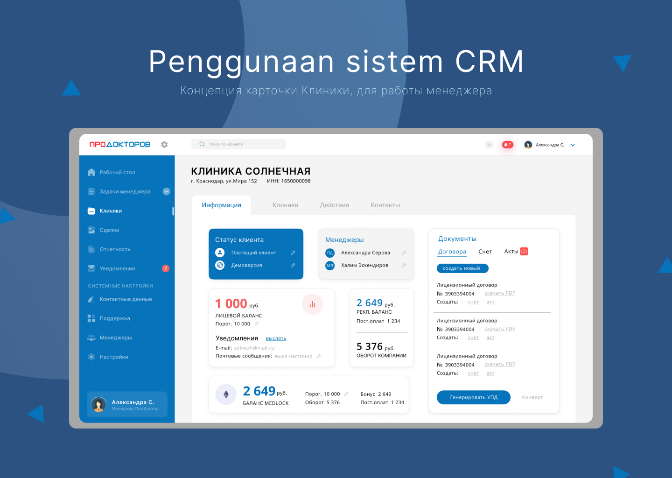
Task: Click the МЛ manager badge
Action: point(330,265)
